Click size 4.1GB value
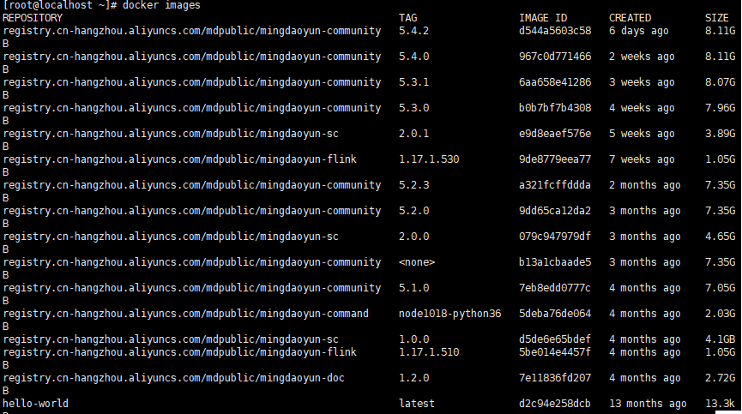 pos(721,339)
